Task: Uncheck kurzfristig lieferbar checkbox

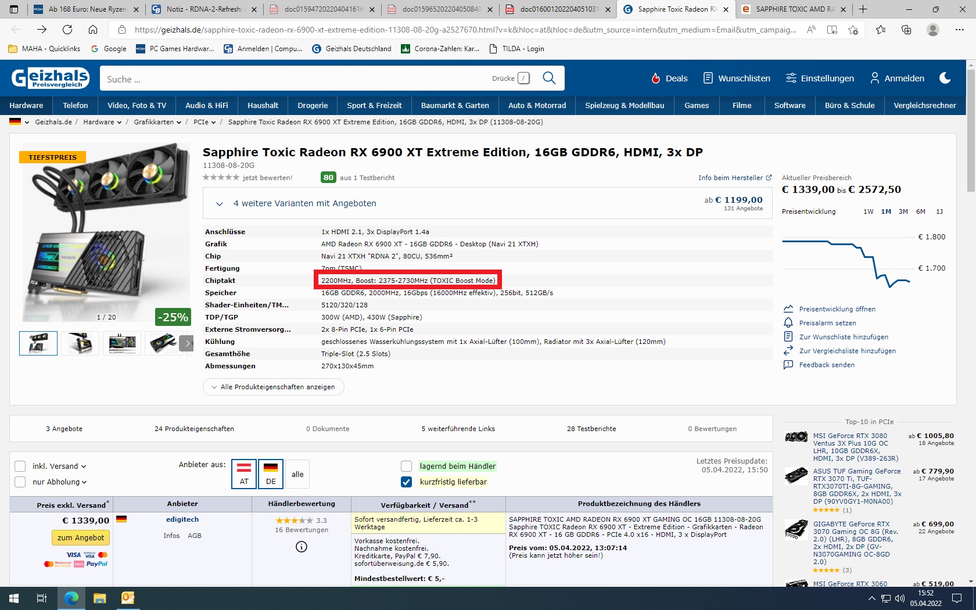Action: (407, 482)
